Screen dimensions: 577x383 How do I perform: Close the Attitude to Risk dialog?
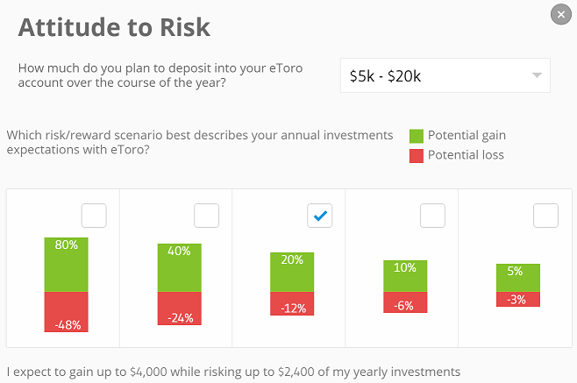pyautogui.click(x=561, y=14)
